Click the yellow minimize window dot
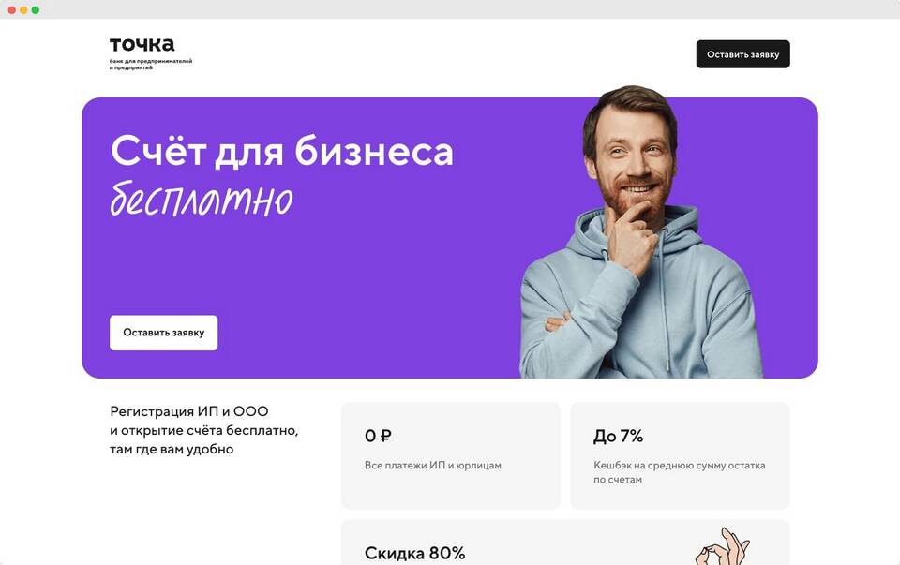900x565 pixels. 23,10
